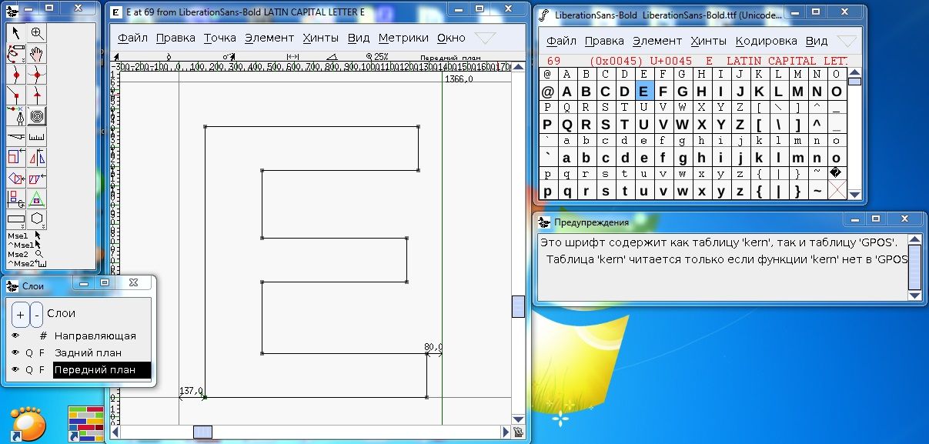929x444 pixels.
Task: Open Хинты menu in glyph window
Action: coord(321,38)
